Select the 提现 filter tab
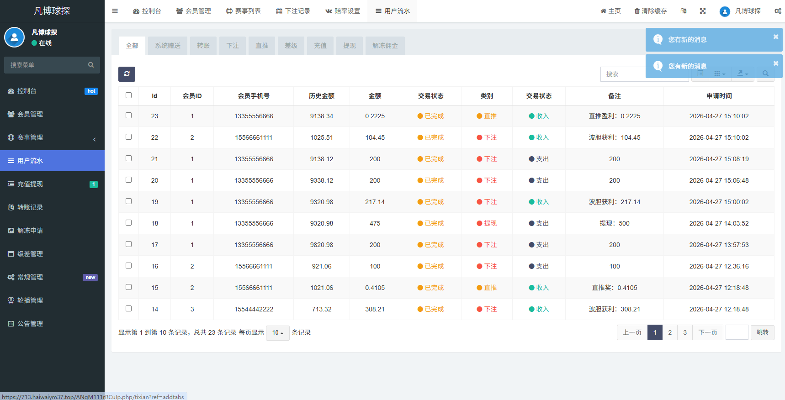Image resolution: width=785 pixels, height=400 pixels. (x=350, y=46)
